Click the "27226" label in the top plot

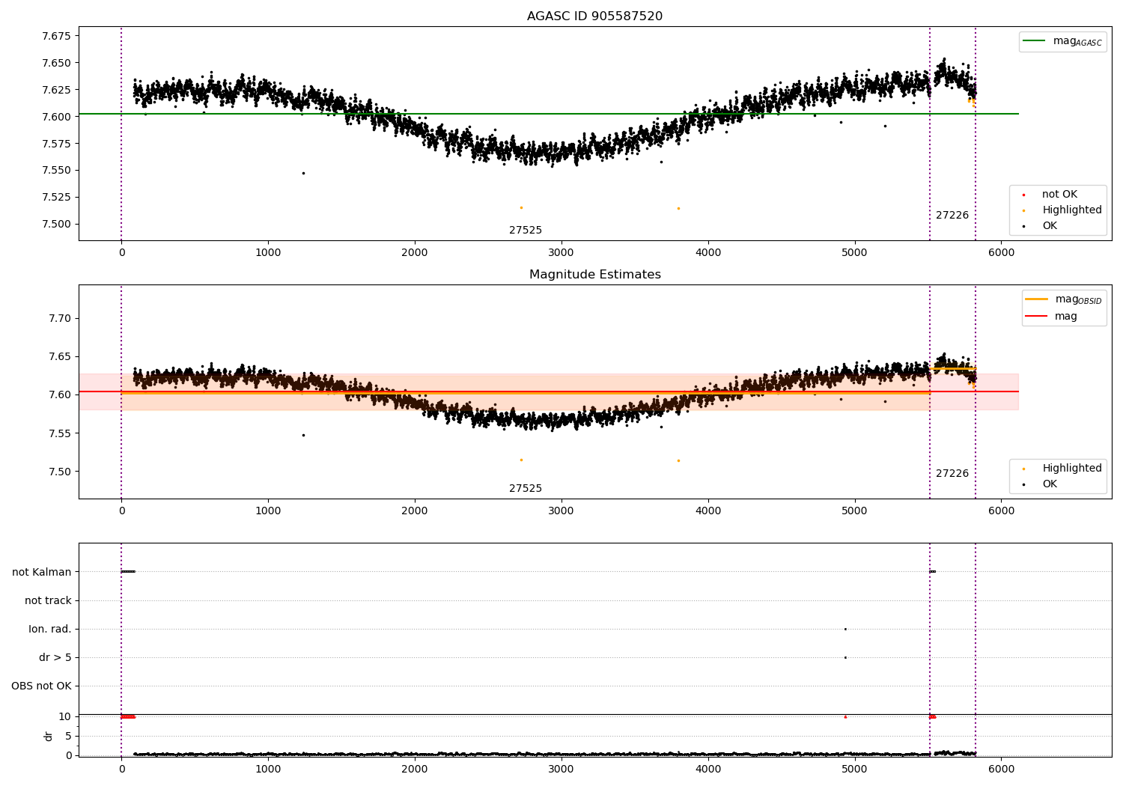click(952, 216)
